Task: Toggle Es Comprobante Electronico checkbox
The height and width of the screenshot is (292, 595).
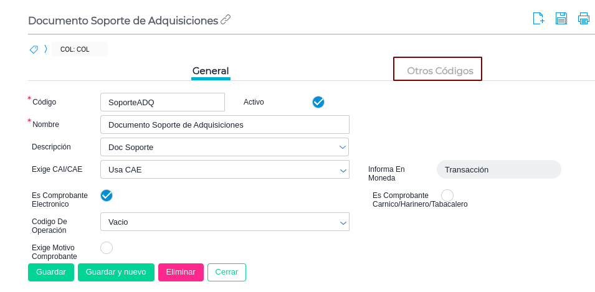Action: (107, 195)
